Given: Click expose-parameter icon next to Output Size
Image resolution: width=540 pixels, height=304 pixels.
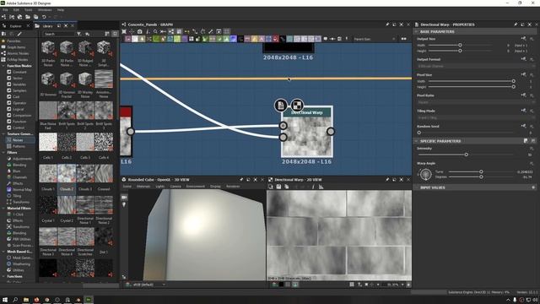Looking at the screenshot, I should pyautogui.click(x=523, y=39).
